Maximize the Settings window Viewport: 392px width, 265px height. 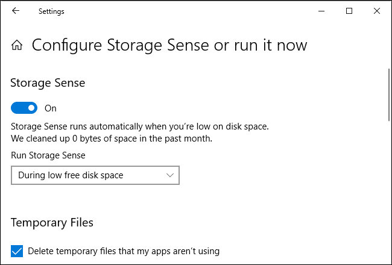pos(349,11)
